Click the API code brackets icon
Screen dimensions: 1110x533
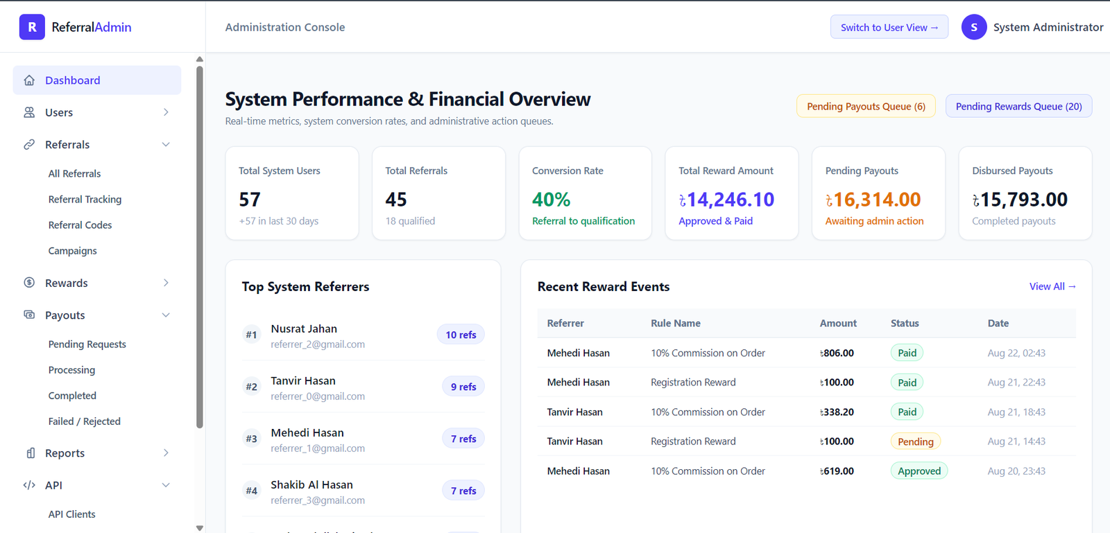tap(29, 485)
